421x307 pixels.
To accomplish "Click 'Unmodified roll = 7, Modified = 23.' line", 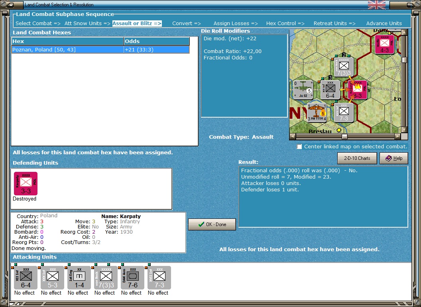I will click(x=286, y=177).
